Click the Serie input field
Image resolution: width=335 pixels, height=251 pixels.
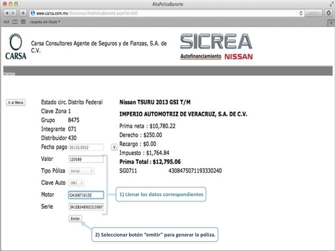click(86, 207)
